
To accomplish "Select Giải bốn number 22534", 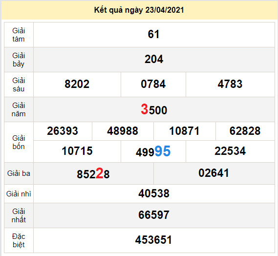I will coord(230,151).
